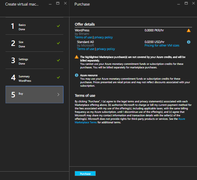
Task: Open step 3 Settings
Action: click(x=34, y=60)
